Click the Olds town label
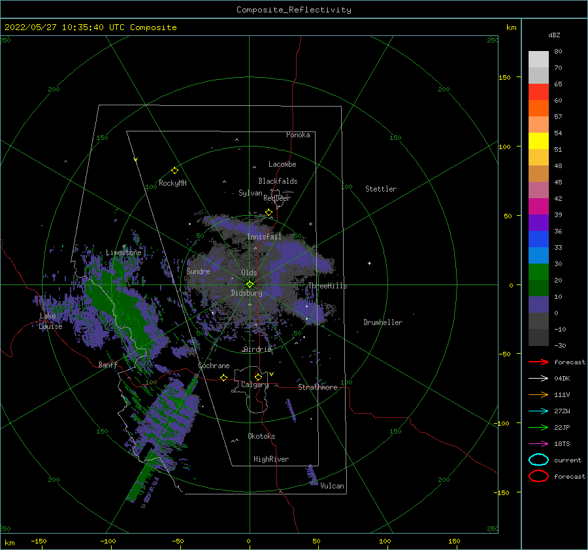Image resolution: width=588 pixels, height=550 pixels. coord(249,273)
